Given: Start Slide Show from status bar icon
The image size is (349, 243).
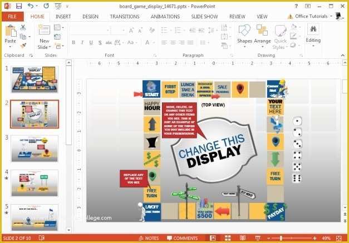Looking at the screenshot, I should [258, 238].
